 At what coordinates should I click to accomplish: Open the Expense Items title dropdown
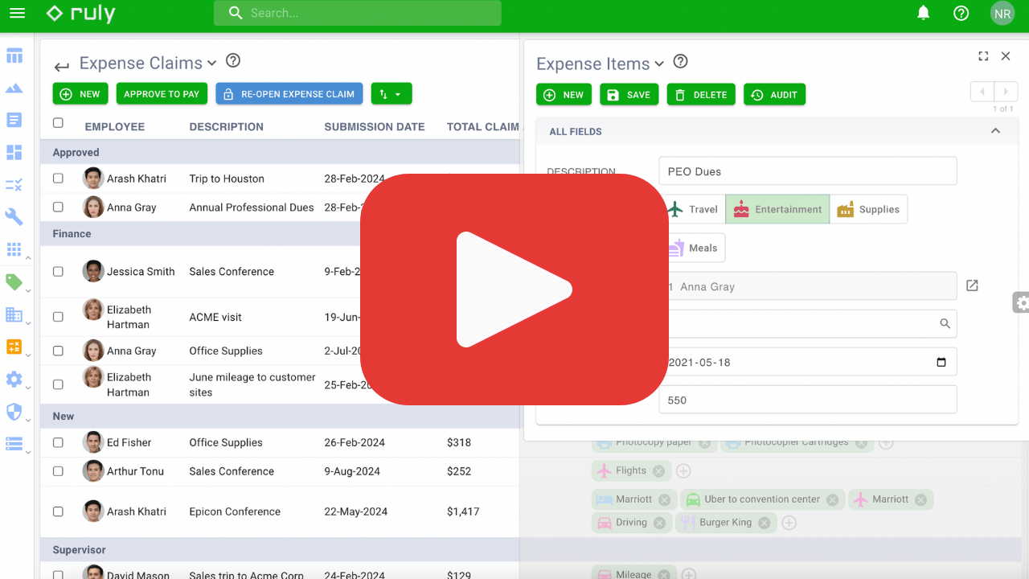(x=659, y=64)
